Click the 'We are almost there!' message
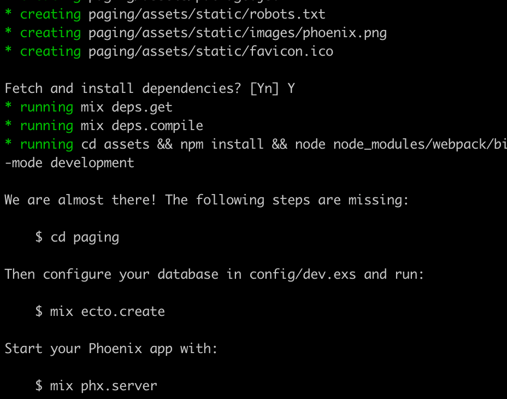Screen dimensions: 507x399 (80, 200)
